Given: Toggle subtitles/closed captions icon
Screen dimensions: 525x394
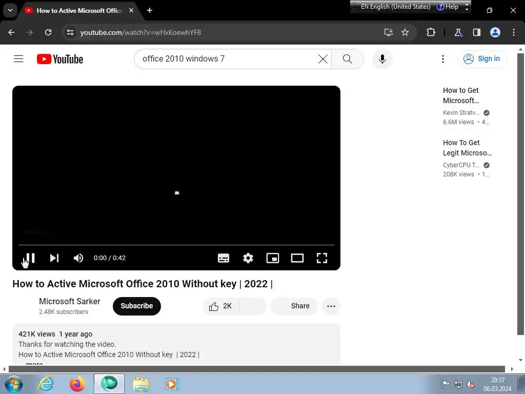Looking at the screenshot, I should (x=224, y=258).
